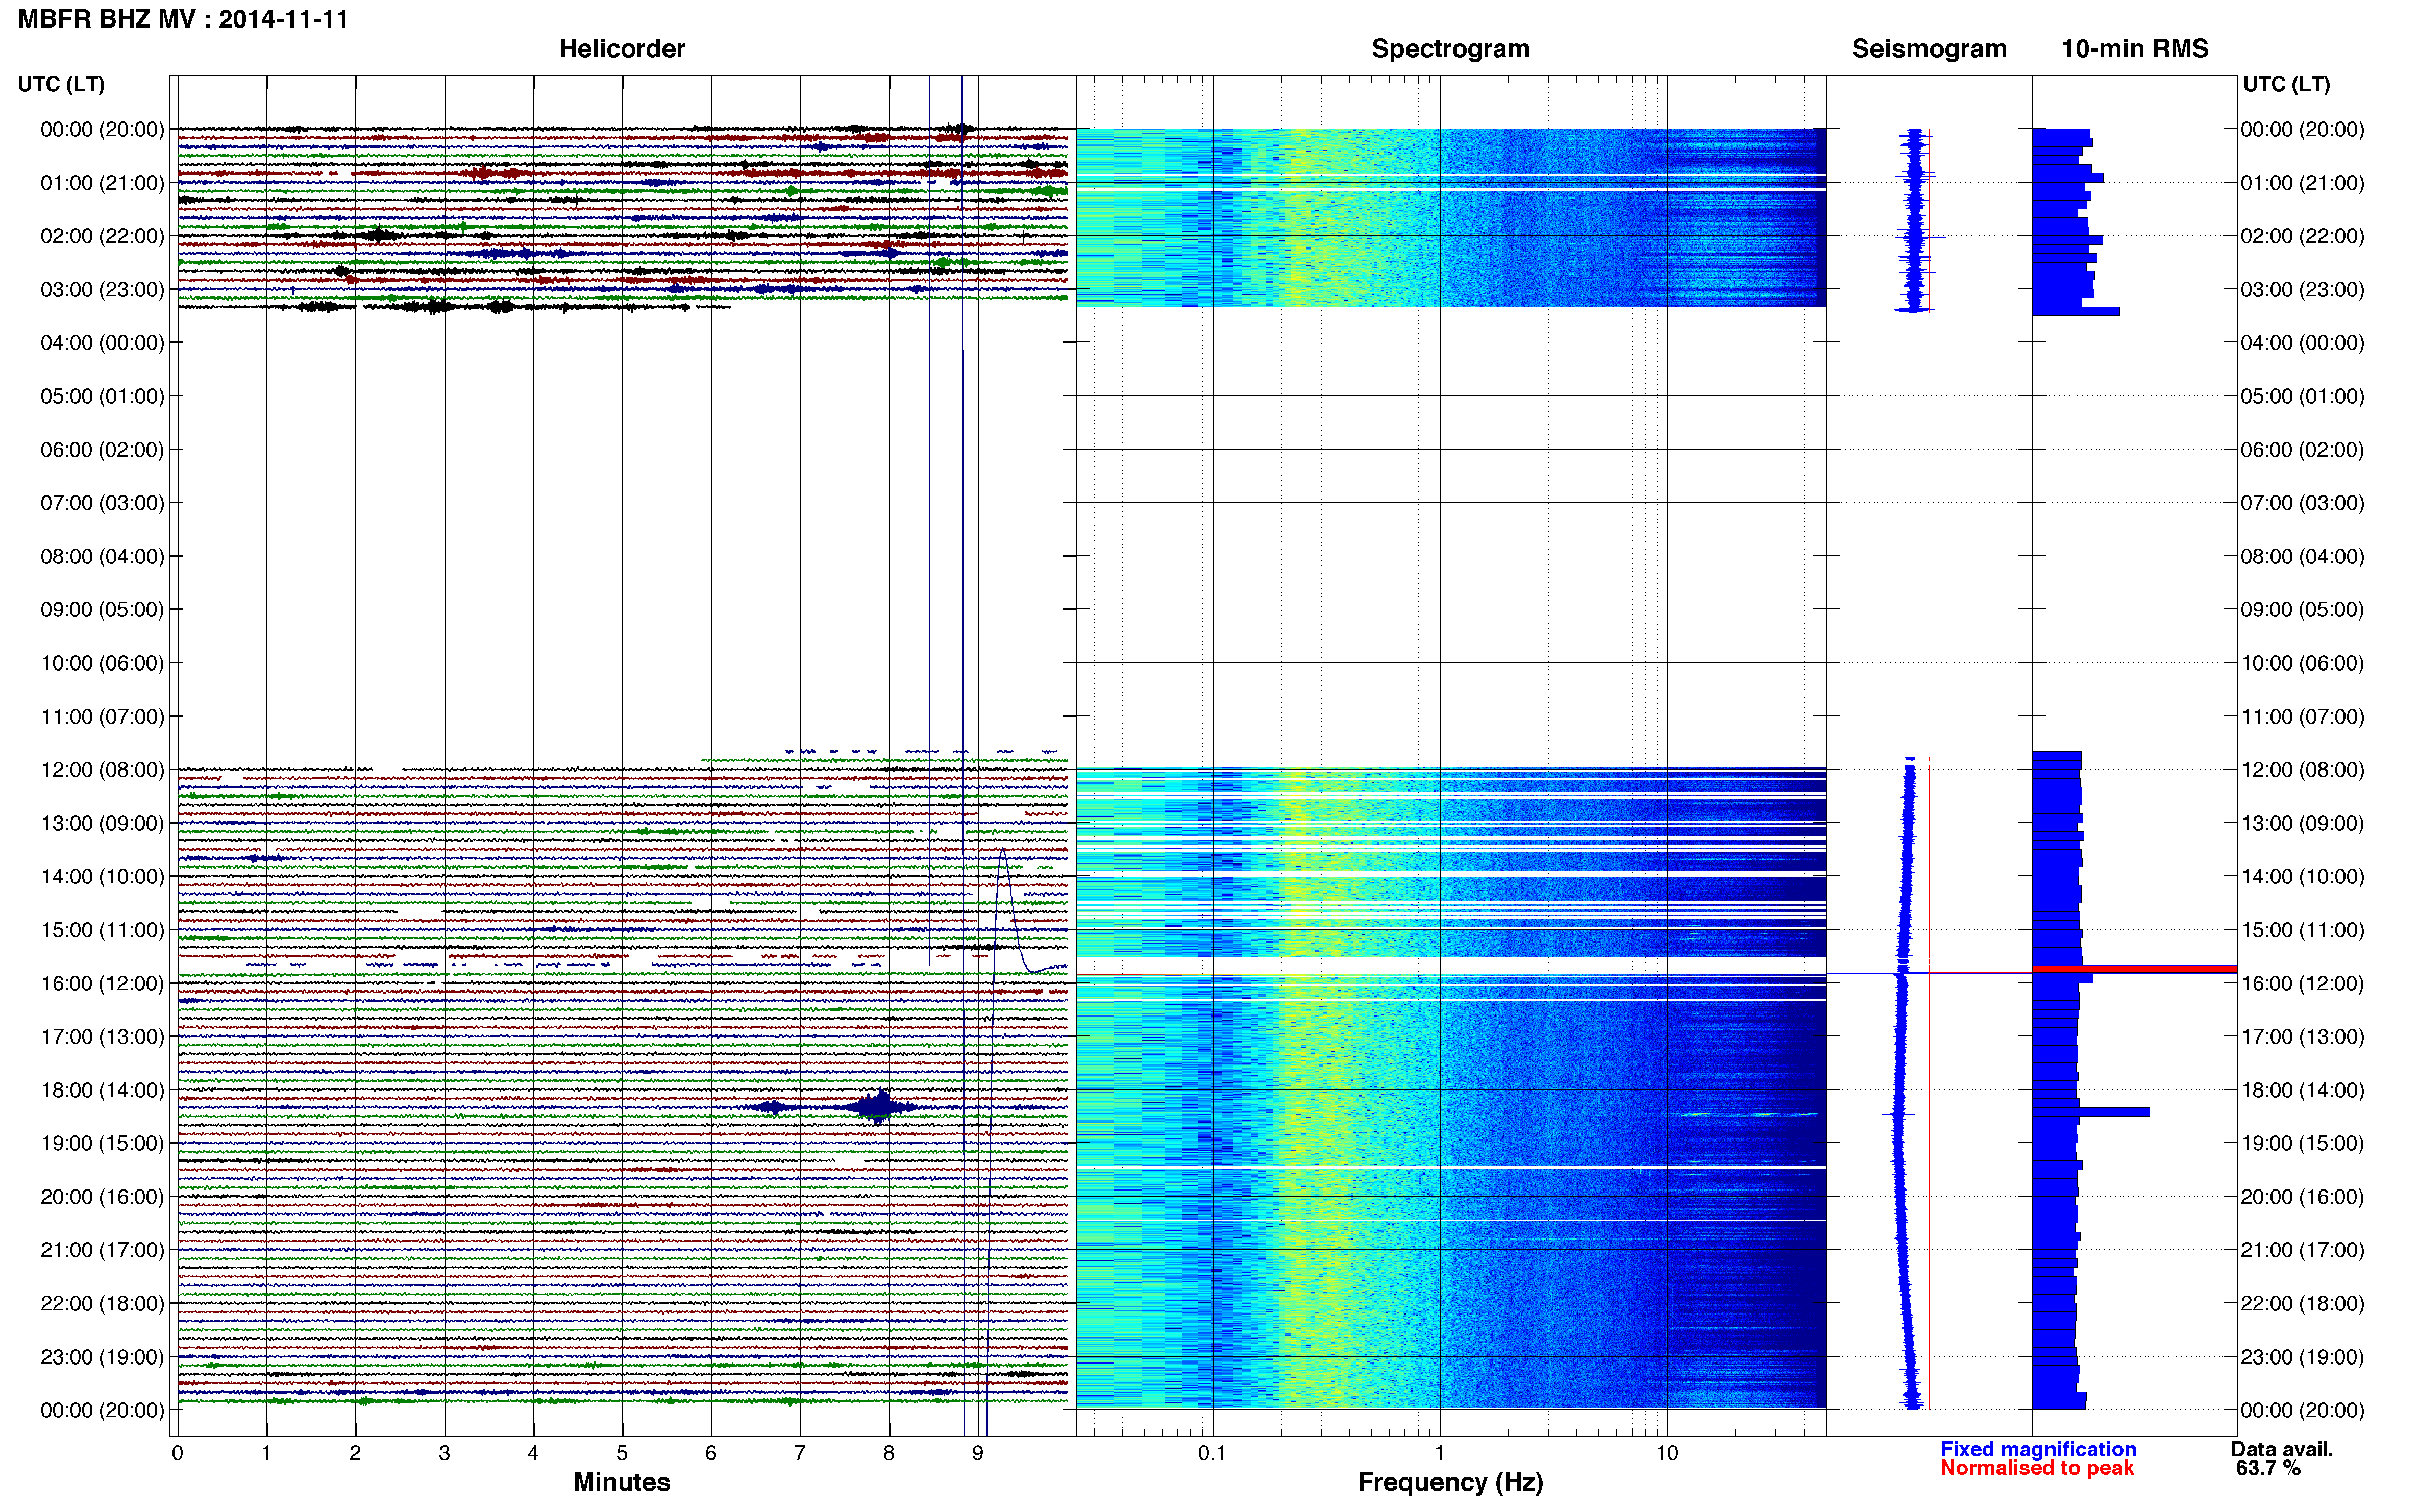Click the 1 Hz tick on the frequency axis
2419x1512 pixels.
(1440, 1453)
